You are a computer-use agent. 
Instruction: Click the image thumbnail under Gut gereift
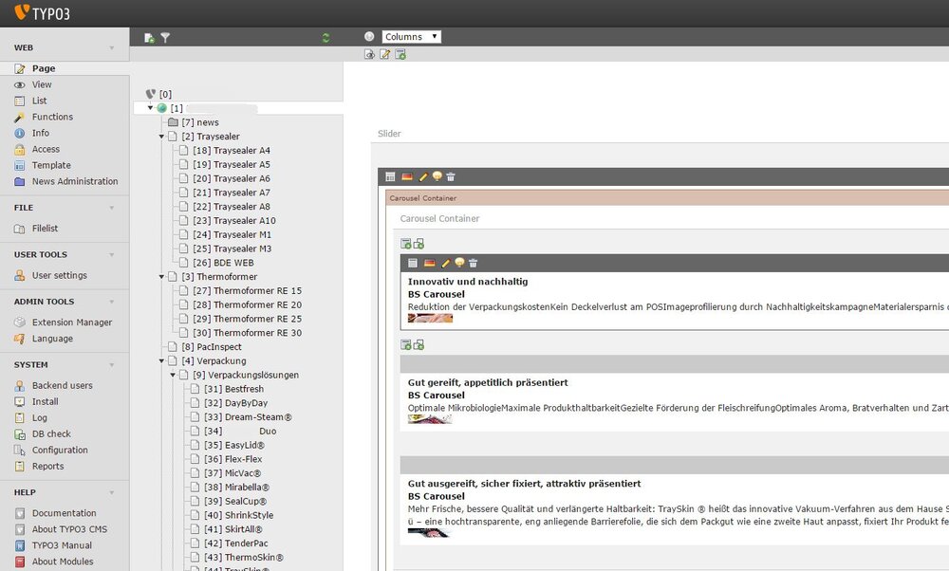point(430,419)
